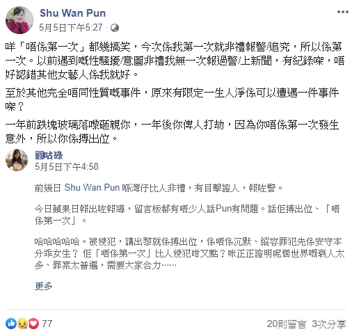Click the sad face reaction icon
The image size is (352, 334).
pyautogui.click(x=22, y=324)
